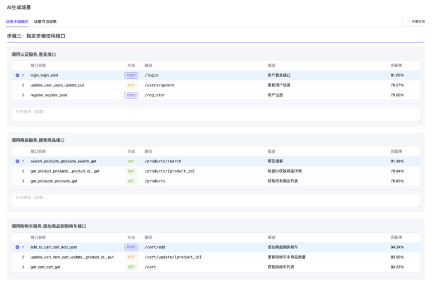Choose the update_user_users_update_put radio option

17,85
